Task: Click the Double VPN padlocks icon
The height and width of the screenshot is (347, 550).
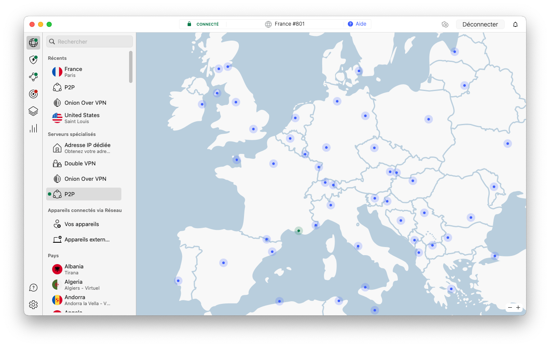Action: 57,163
